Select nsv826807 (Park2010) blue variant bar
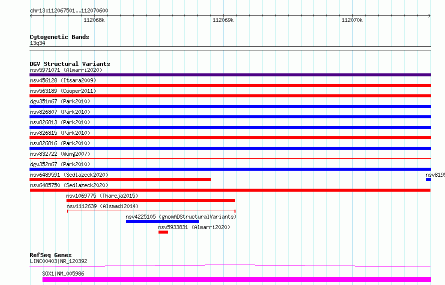445x285 pixels. point(230,117)
